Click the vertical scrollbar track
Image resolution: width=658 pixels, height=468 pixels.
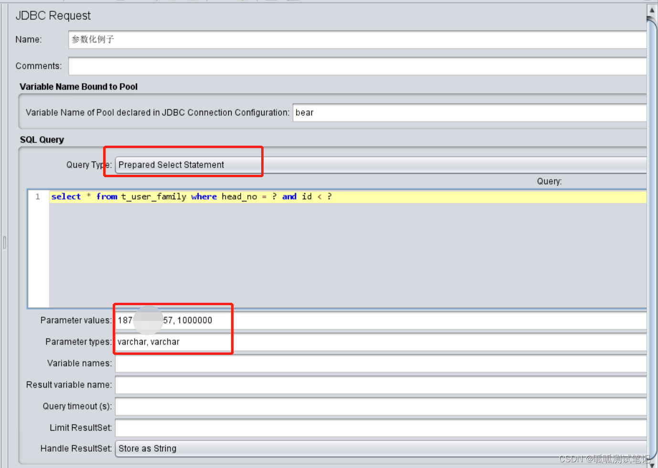coord(652,239)
